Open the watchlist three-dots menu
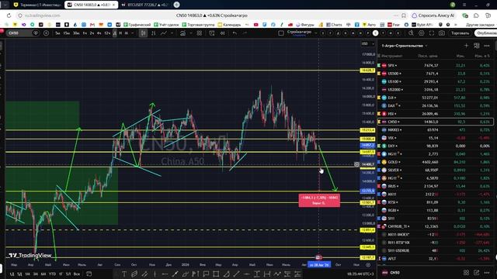The width and height of the screenshot is (497, 279). [487, 46]
